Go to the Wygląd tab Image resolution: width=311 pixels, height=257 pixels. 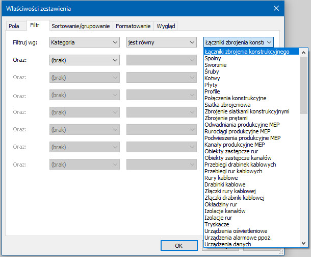coord(167,26)
